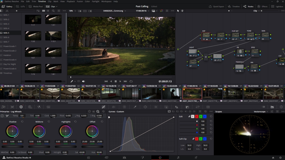Viewport: 285px width, 160px height.
Task: Toggle loop playback
Action: tap(131, 81)
